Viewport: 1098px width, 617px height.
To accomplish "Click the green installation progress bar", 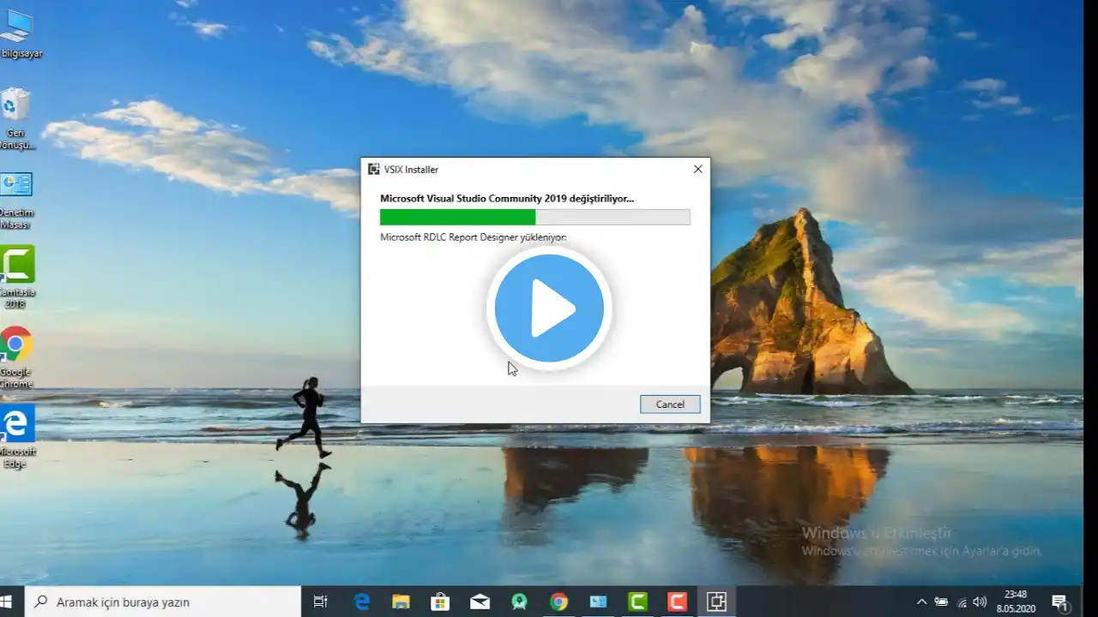I will [535, 217].
